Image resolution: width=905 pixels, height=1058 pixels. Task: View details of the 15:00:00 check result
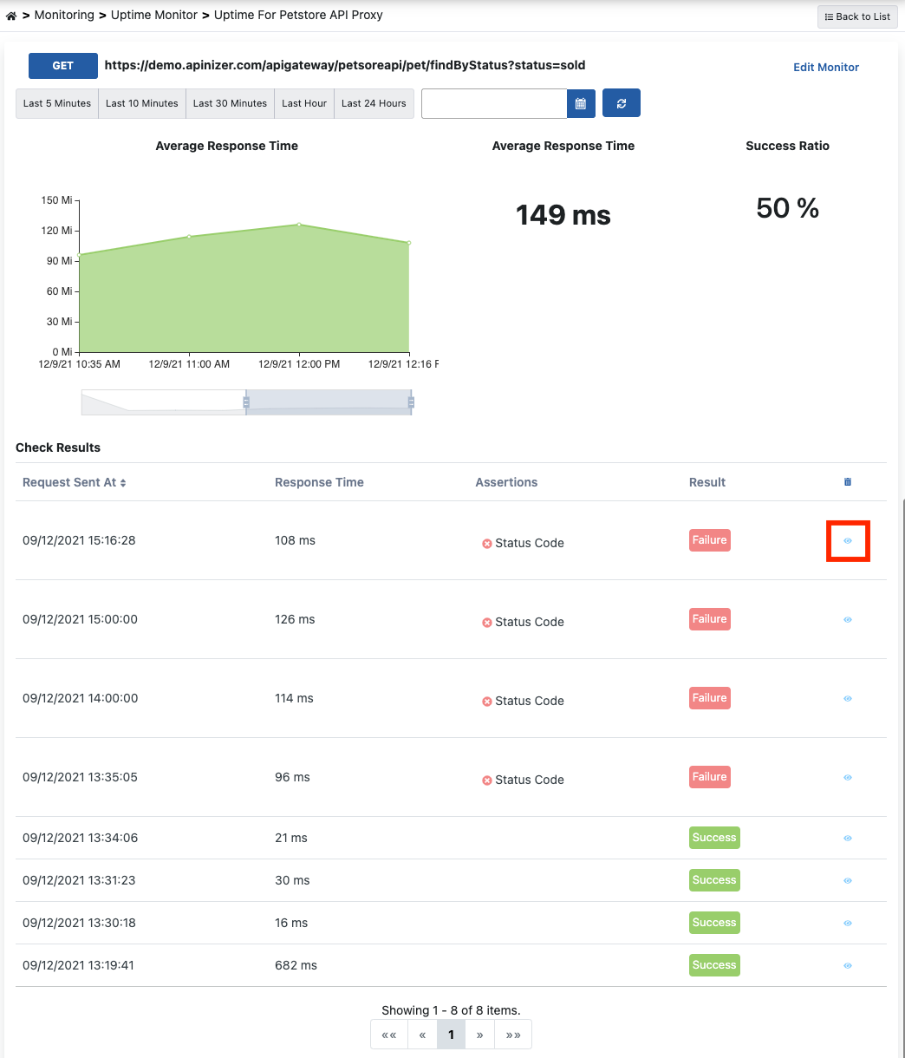pyautogui.click(x=848, y=620)
